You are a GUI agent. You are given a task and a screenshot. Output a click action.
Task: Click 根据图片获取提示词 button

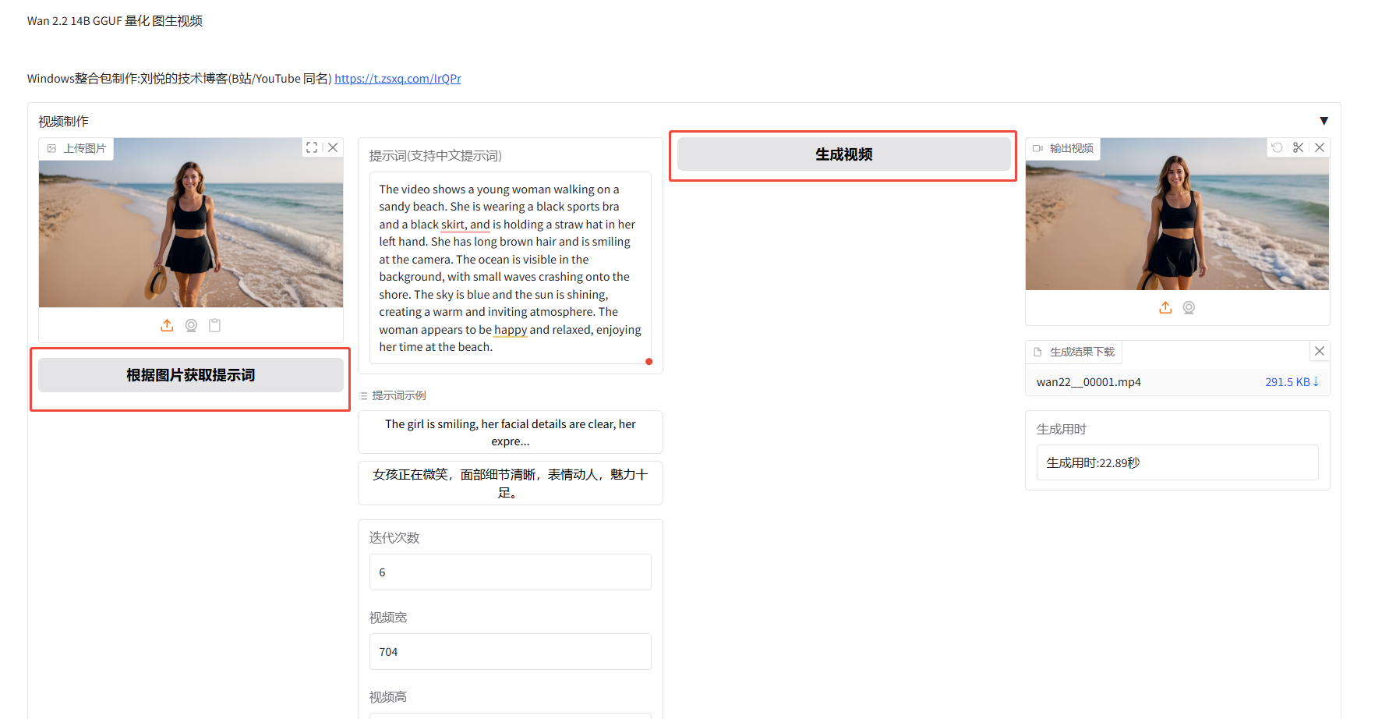189,375
